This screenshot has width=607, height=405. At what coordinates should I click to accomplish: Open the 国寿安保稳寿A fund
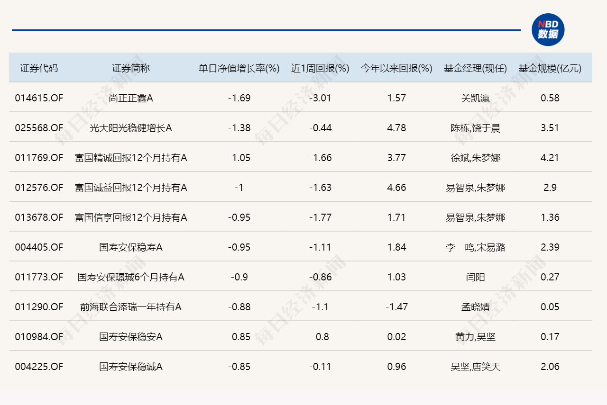click(x=131, y=247)
